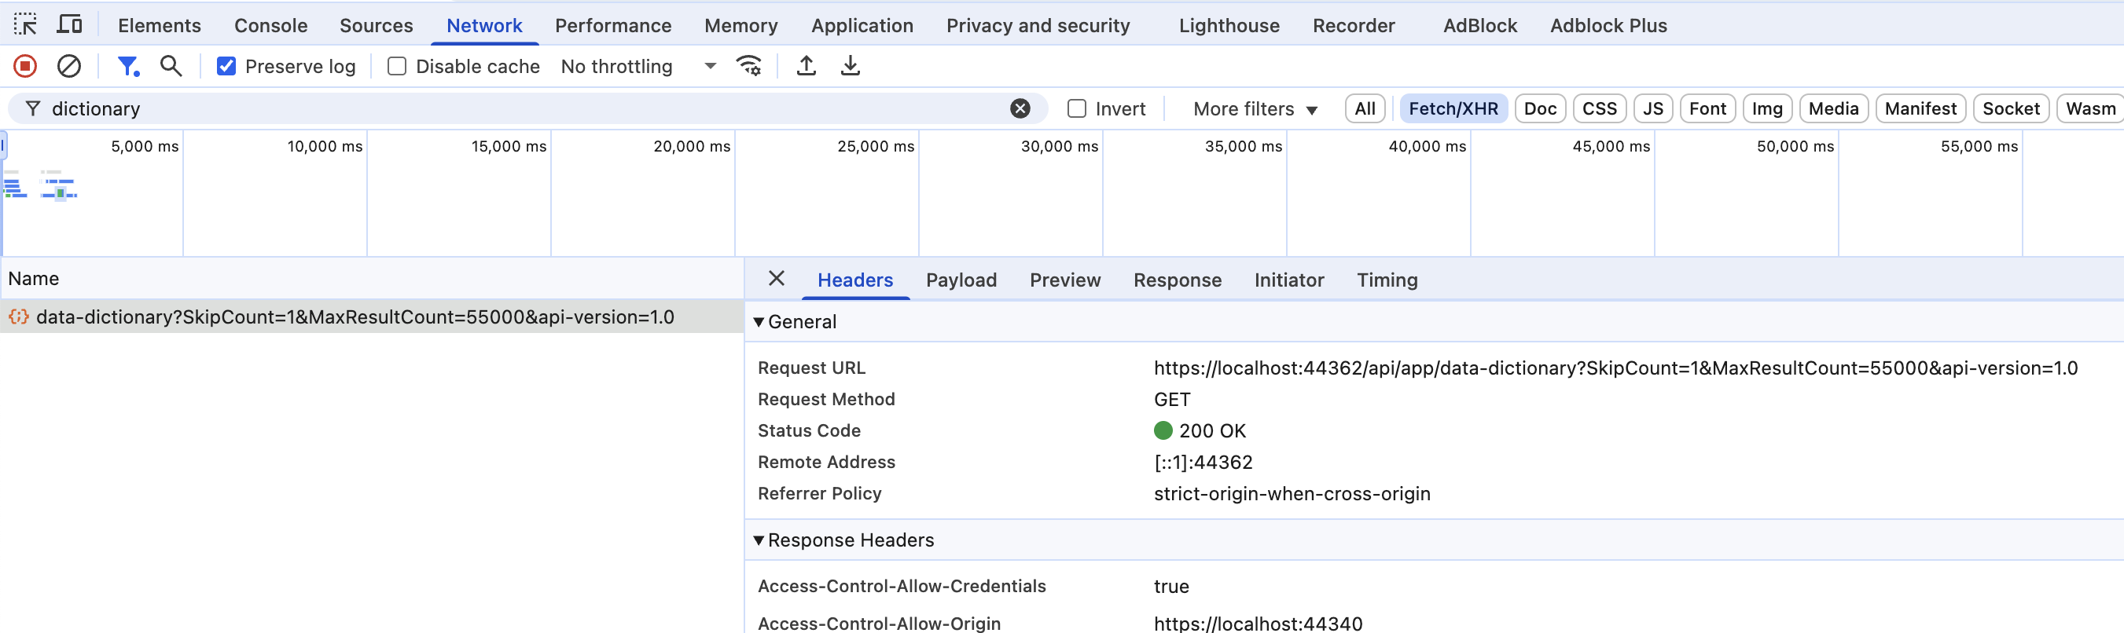The height and width of the screenshot is (633, 2124).
Task: Open network conditions Wi-Fi icon
Action: tap(748, 66)
